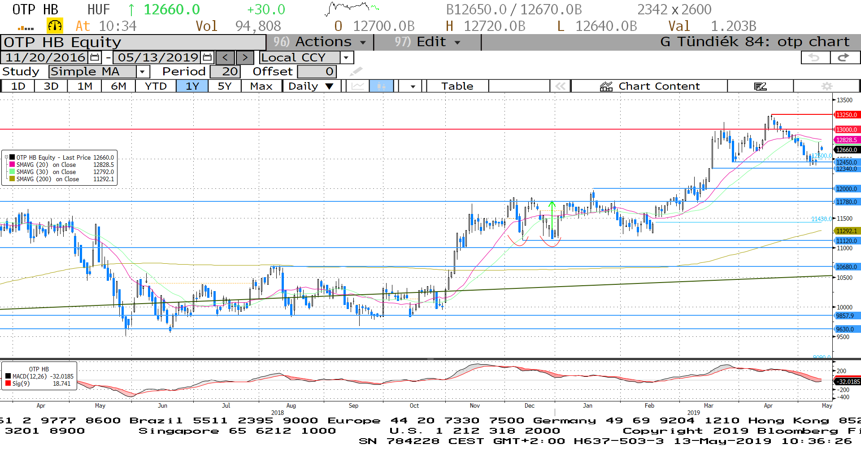Open the start date calendar picker
The height and width of the screenshot is (466, 861).
pyautogui.click(x=95, y=57)
